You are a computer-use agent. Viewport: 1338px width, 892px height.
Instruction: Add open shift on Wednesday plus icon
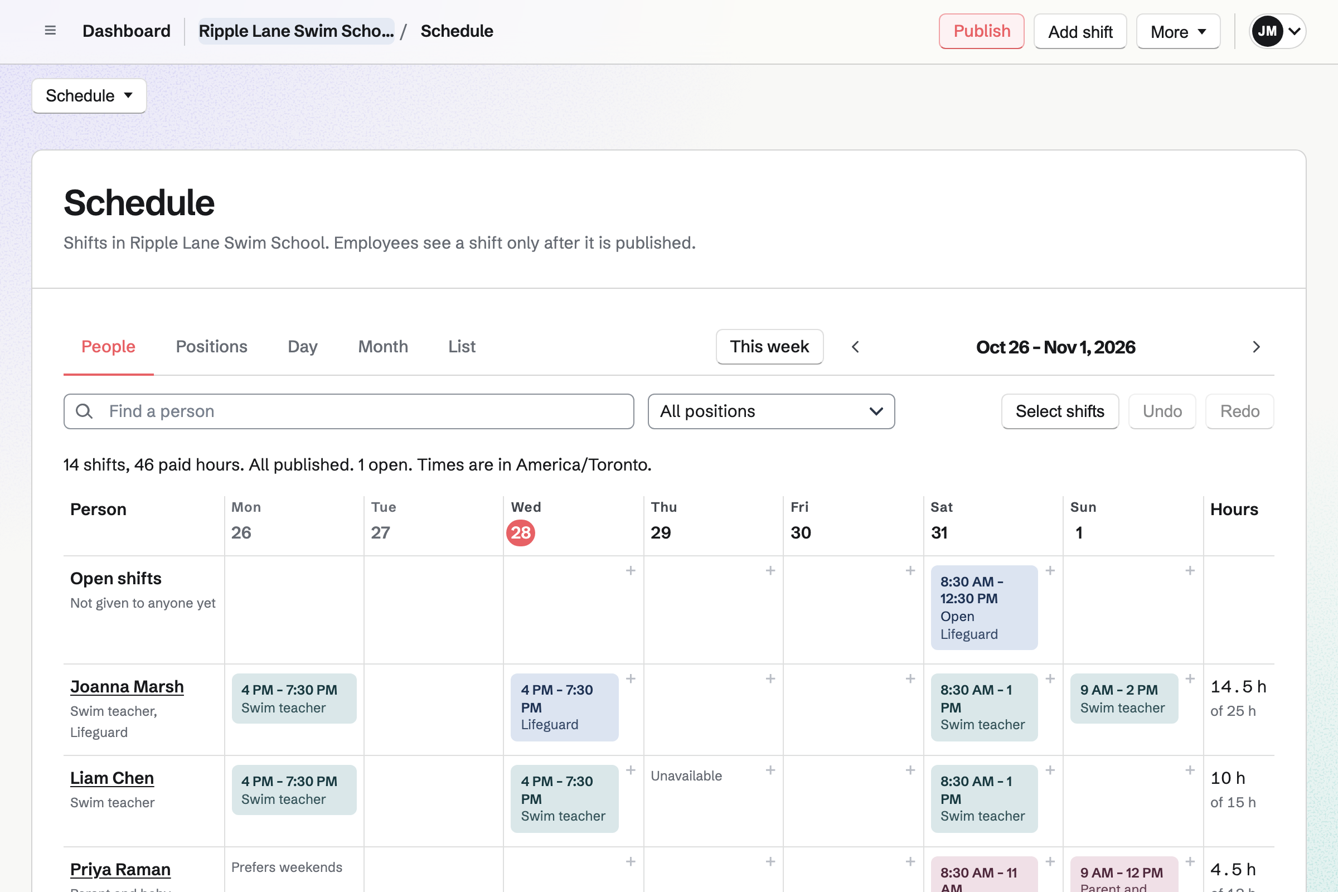(631, 570)
